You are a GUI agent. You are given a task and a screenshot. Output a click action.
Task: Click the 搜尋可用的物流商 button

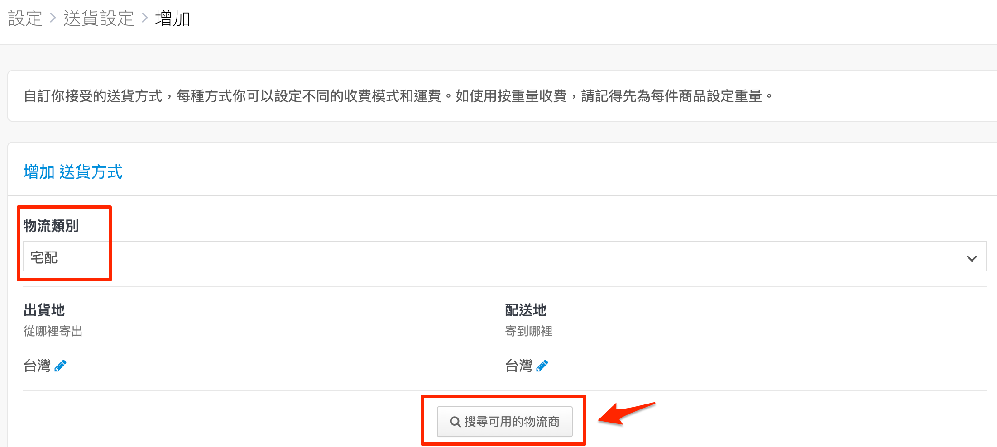(504, 422)
